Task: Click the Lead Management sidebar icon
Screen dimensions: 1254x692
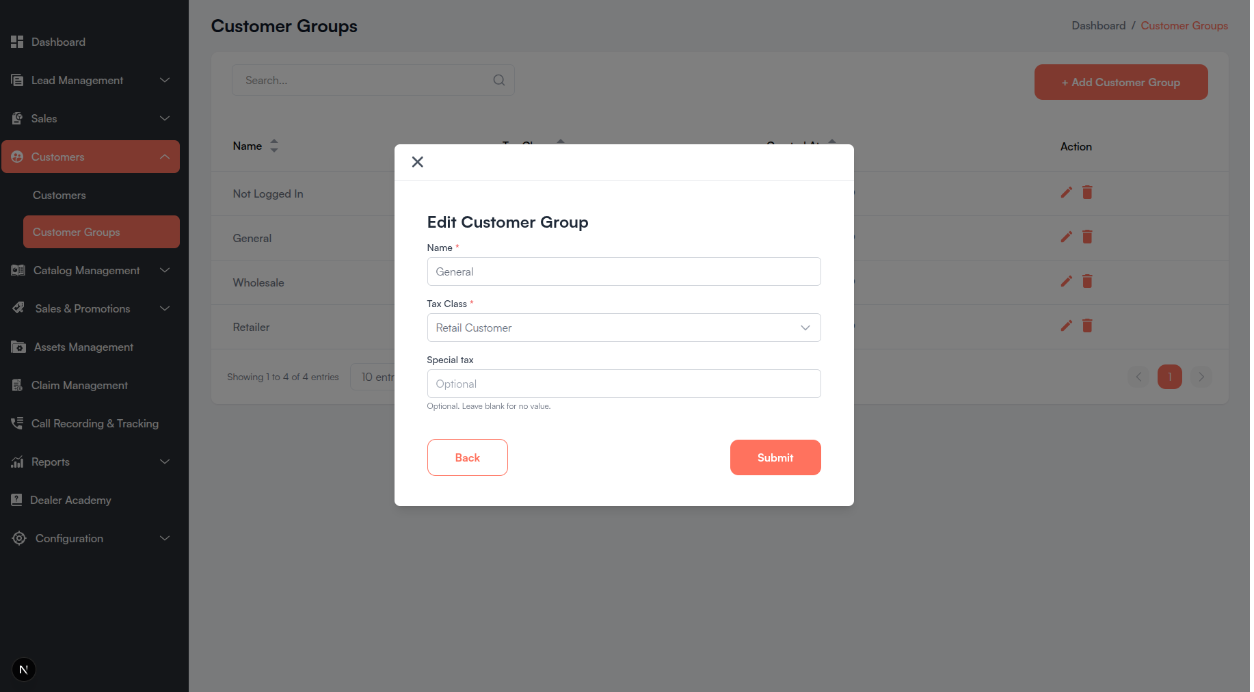Action: [x=17, y=80]
